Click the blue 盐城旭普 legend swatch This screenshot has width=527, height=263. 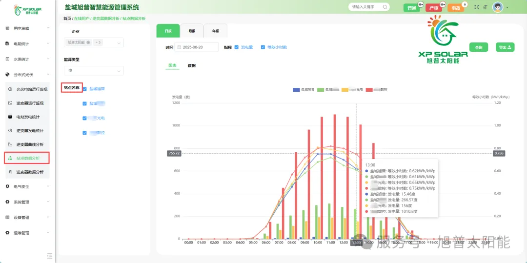(x=296, y=90)
